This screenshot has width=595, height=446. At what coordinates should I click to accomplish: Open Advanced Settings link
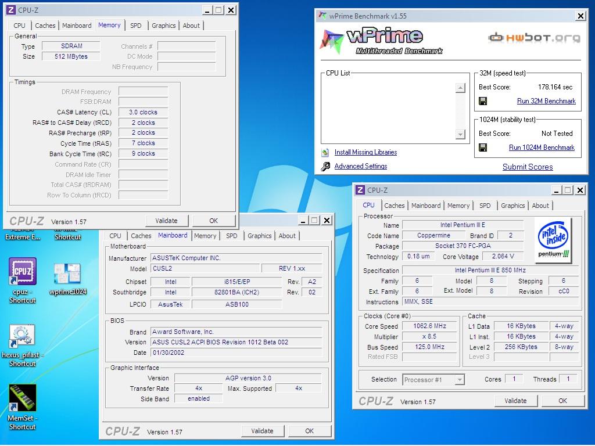(361, 166)
